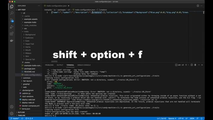Open the Run and Debug view
Viewport: 213px width, 120px height.
pos(12,27)
